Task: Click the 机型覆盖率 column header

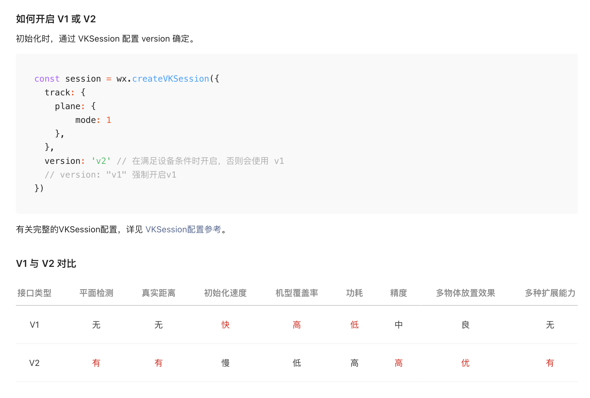Action: [x=297, y=293]
